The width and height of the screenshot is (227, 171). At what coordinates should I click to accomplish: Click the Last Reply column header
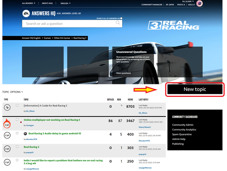(x=143, y=99)
